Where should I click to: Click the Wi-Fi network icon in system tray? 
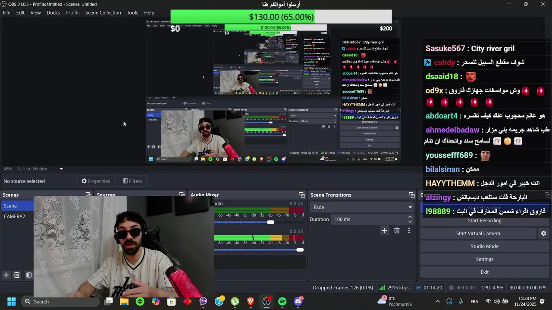488,301
